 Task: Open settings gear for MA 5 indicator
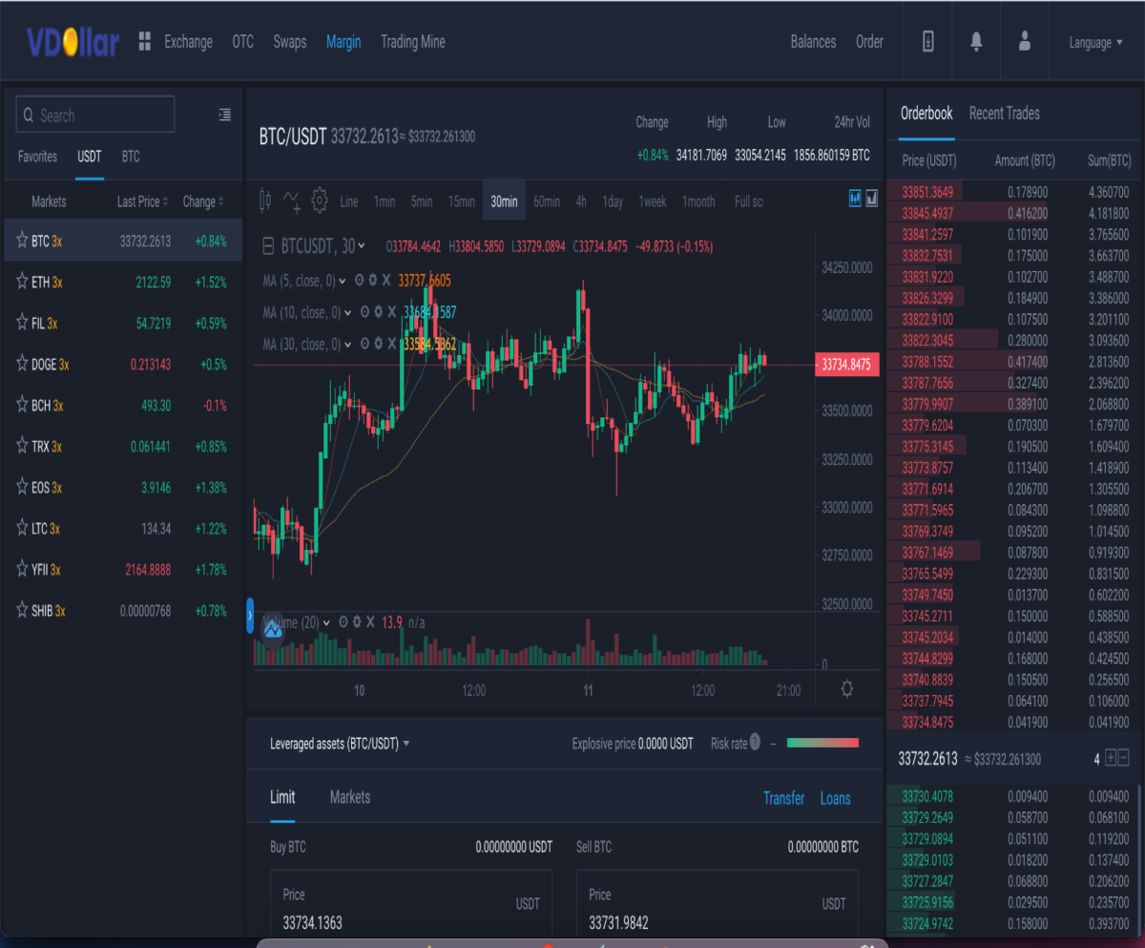click(x=373, y=281)
